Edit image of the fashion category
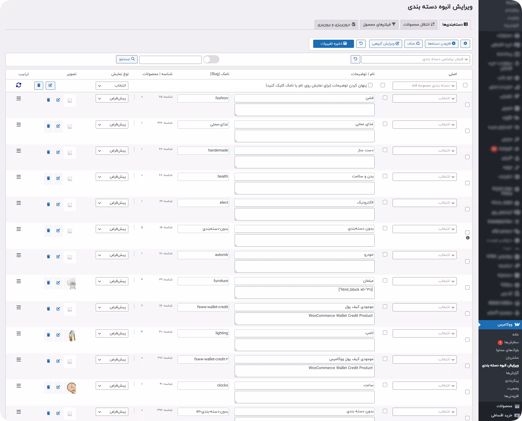 [x=58, y=100]
